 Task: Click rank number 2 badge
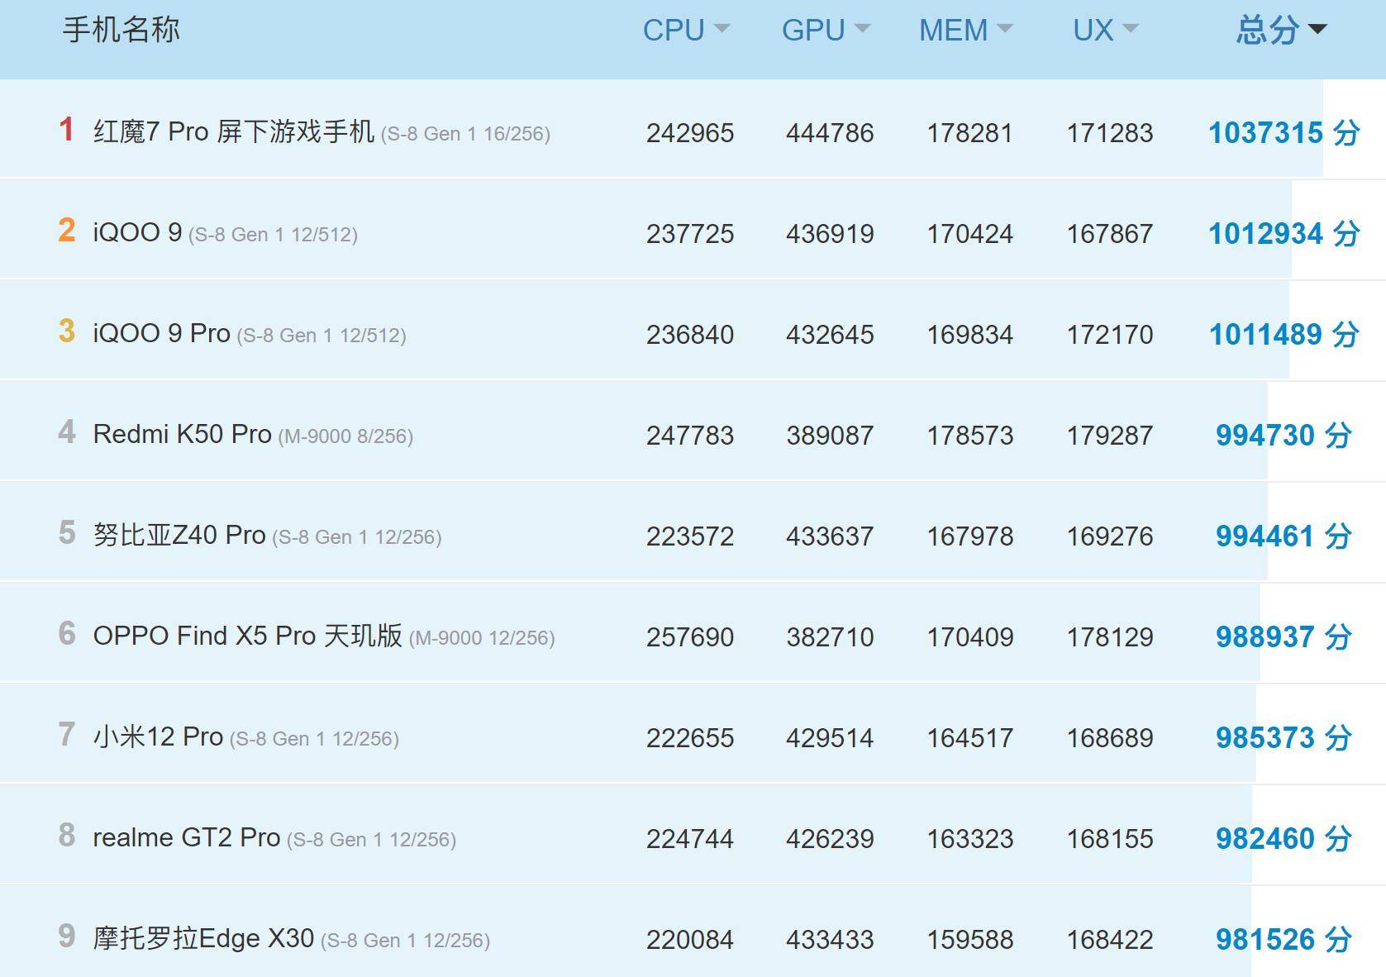pos(67,230)
